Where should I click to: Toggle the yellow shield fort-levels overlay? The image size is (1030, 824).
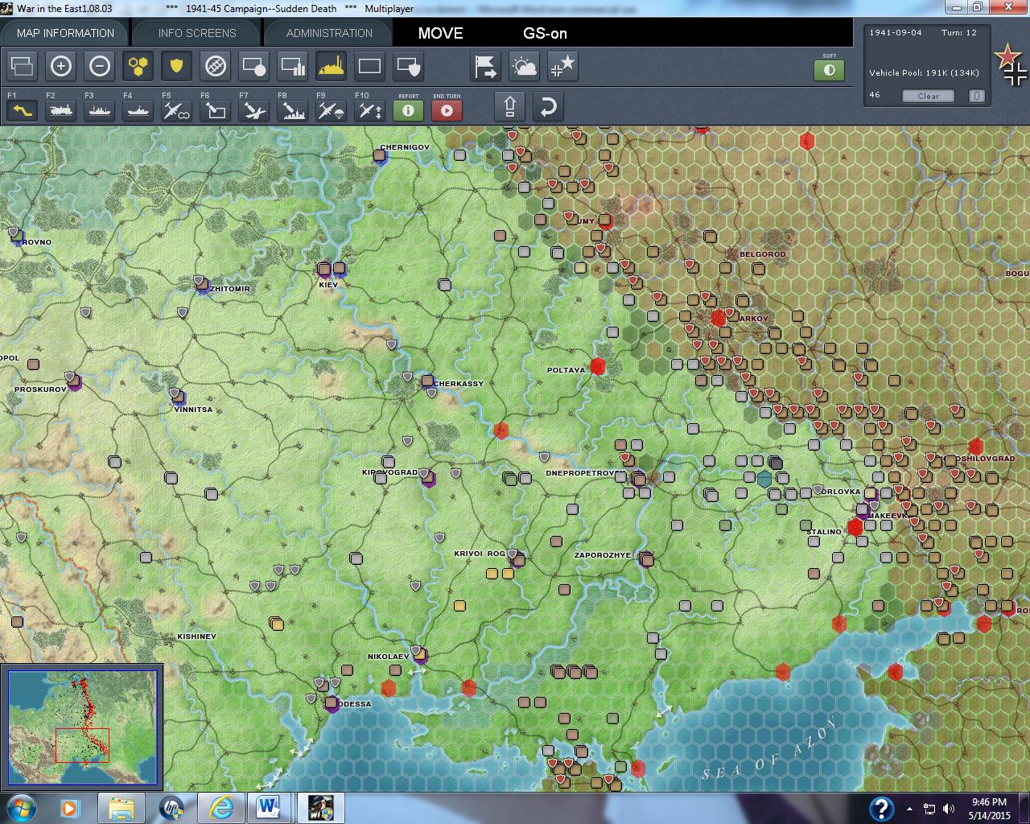pos(176,66)
